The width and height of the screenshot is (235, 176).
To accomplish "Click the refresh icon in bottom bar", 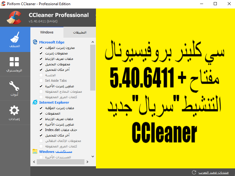I will (194, 172).
